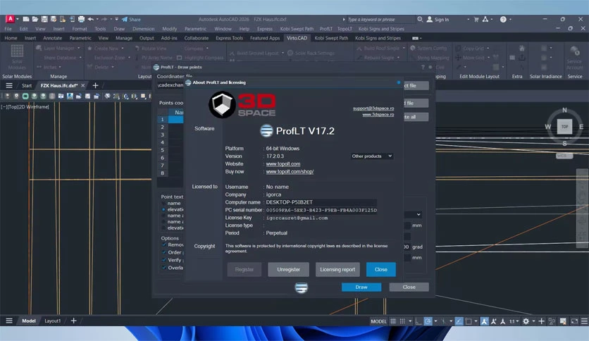Switch to the Kobi Swept Path ribbon tab

pyautogui.click(x=331, y=38)
